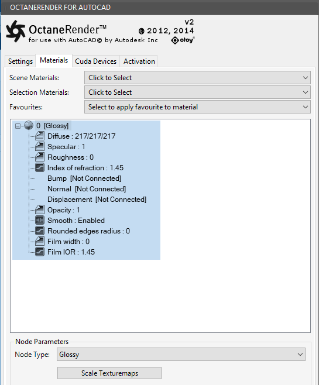Click the Diffuse texture node icon

(x=40, y=136)
